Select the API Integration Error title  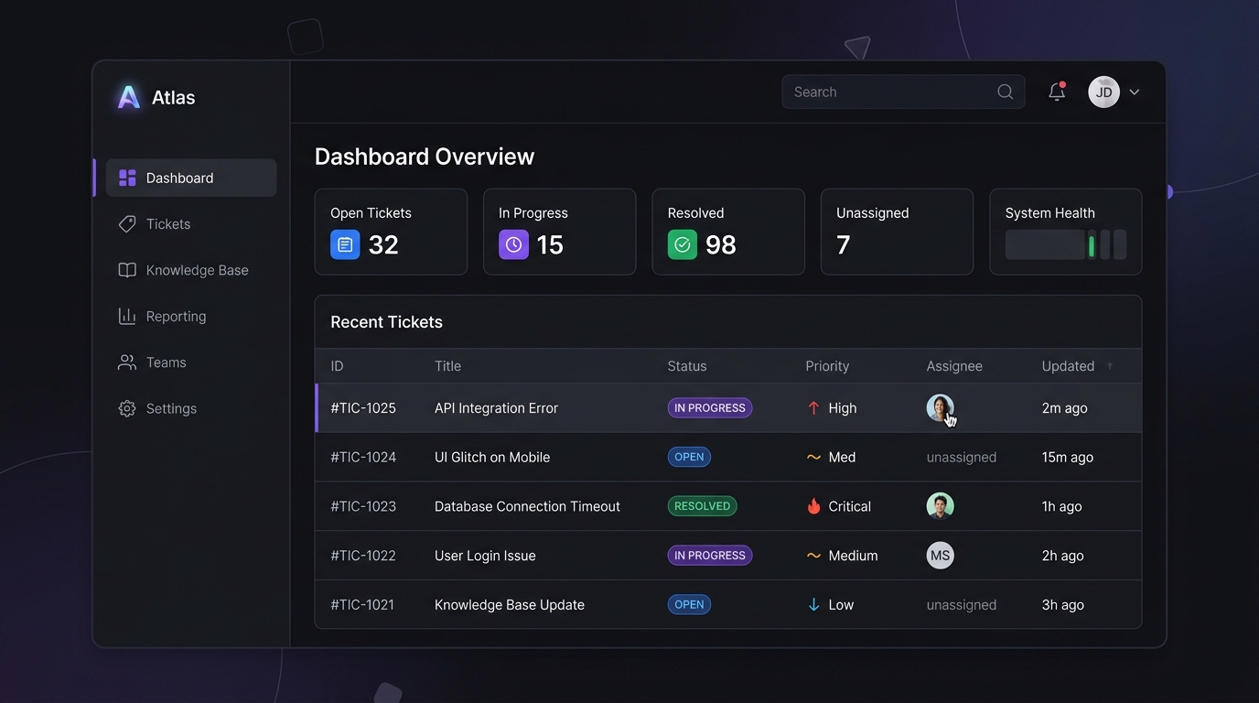(x=496, y=408)
